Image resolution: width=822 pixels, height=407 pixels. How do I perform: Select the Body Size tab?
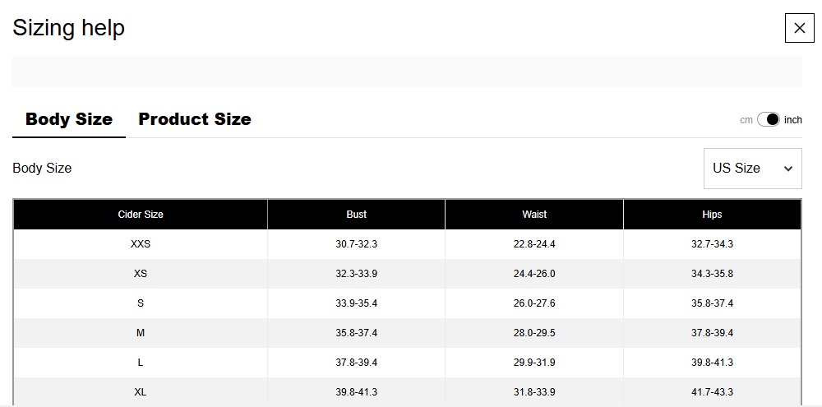69,119
